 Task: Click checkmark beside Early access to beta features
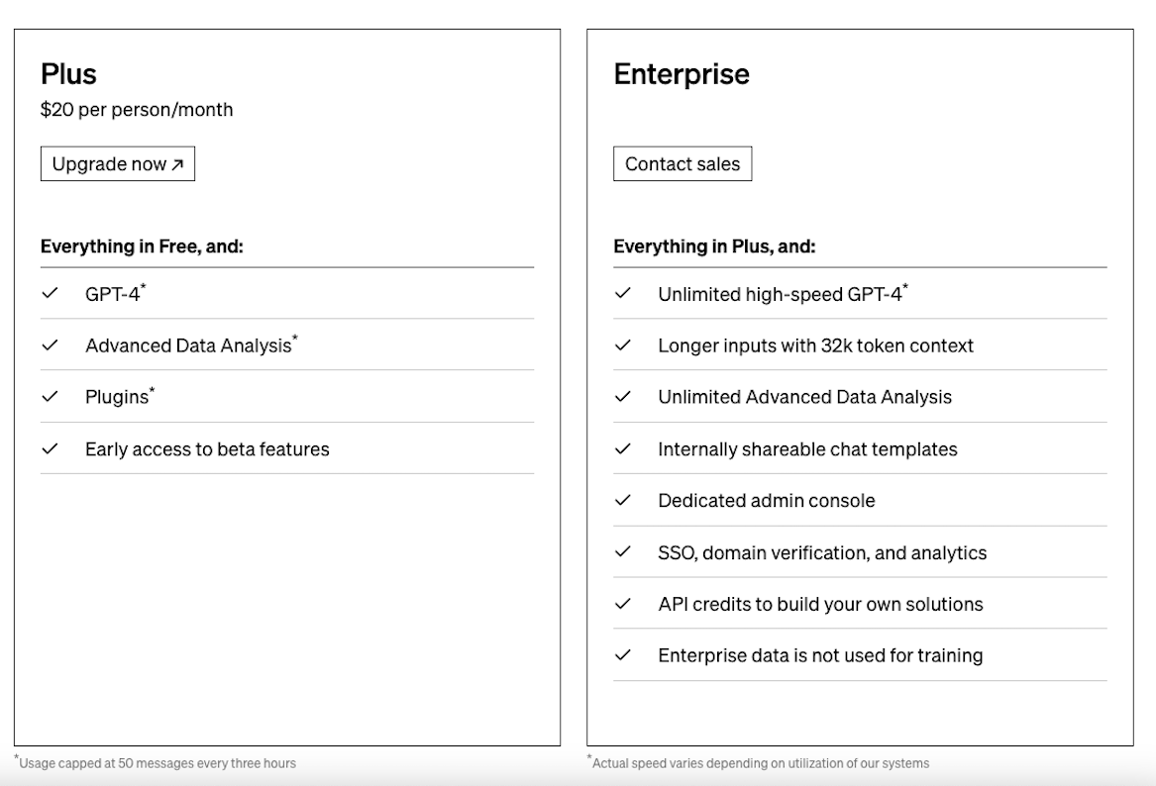[x=50, y=448]
